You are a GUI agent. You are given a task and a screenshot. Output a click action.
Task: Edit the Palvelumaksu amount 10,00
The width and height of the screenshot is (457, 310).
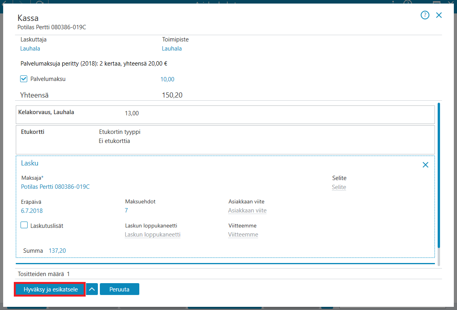click(x=167, y=79)
